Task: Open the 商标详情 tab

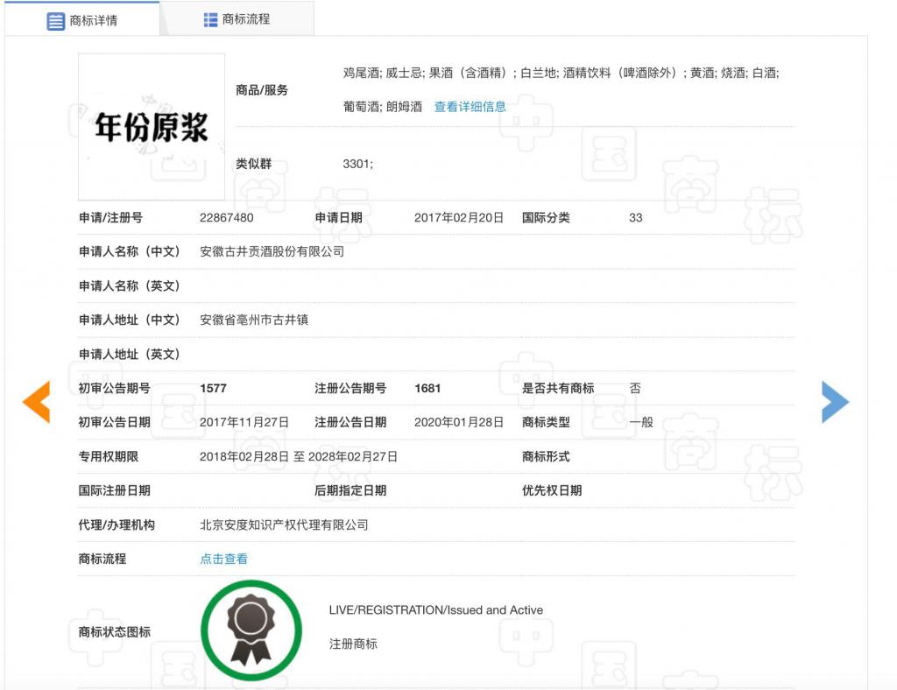Action: (82, 20)
